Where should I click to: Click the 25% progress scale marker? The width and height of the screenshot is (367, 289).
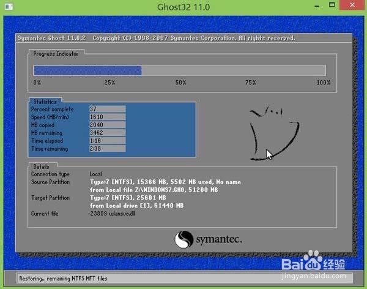(109, 83)
